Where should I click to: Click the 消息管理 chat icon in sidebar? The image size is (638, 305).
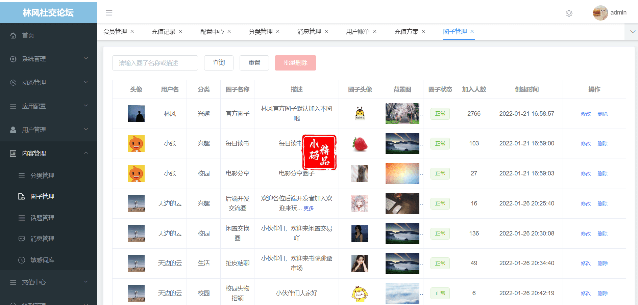coord(22,239)
